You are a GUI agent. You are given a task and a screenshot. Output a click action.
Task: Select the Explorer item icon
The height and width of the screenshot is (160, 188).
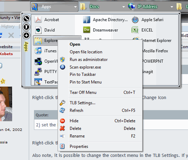[x=38, y=41]
